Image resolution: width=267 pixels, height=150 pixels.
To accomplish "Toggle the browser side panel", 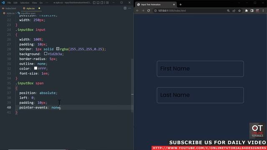I will pos(252,11).
